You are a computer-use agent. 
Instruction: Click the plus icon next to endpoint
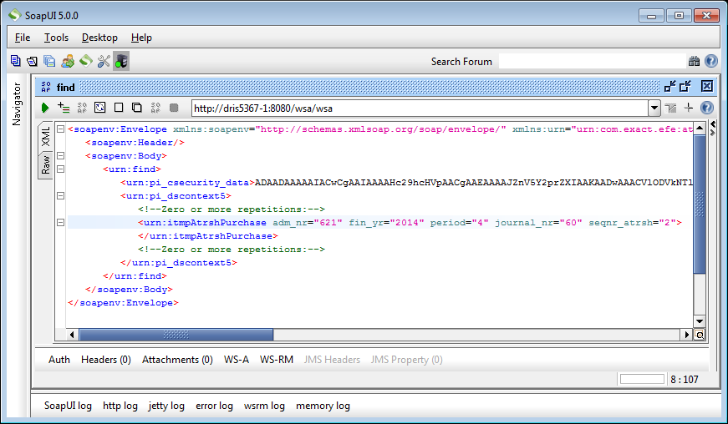[689, 108]
